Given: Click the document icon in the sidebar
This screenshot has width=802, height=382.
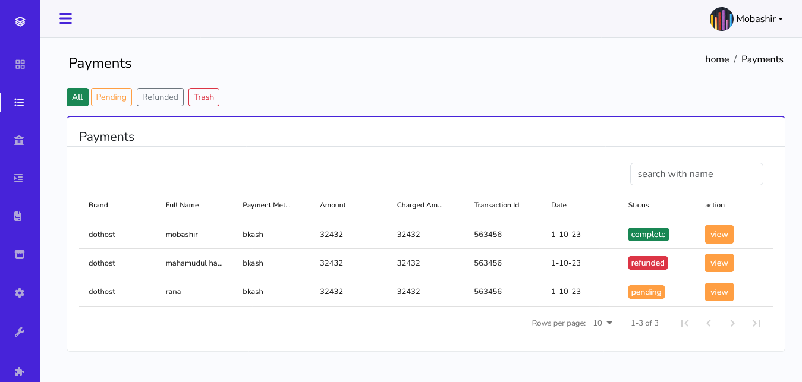Looking at the screenshot, I should (20, 216).
